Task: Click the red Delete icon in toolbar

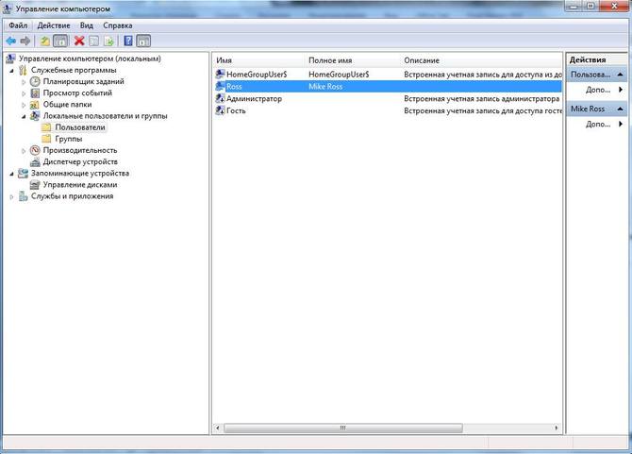Action: [79, 41]
